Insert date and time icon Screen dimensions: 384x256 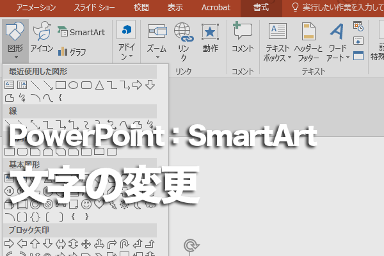[358, 26]
